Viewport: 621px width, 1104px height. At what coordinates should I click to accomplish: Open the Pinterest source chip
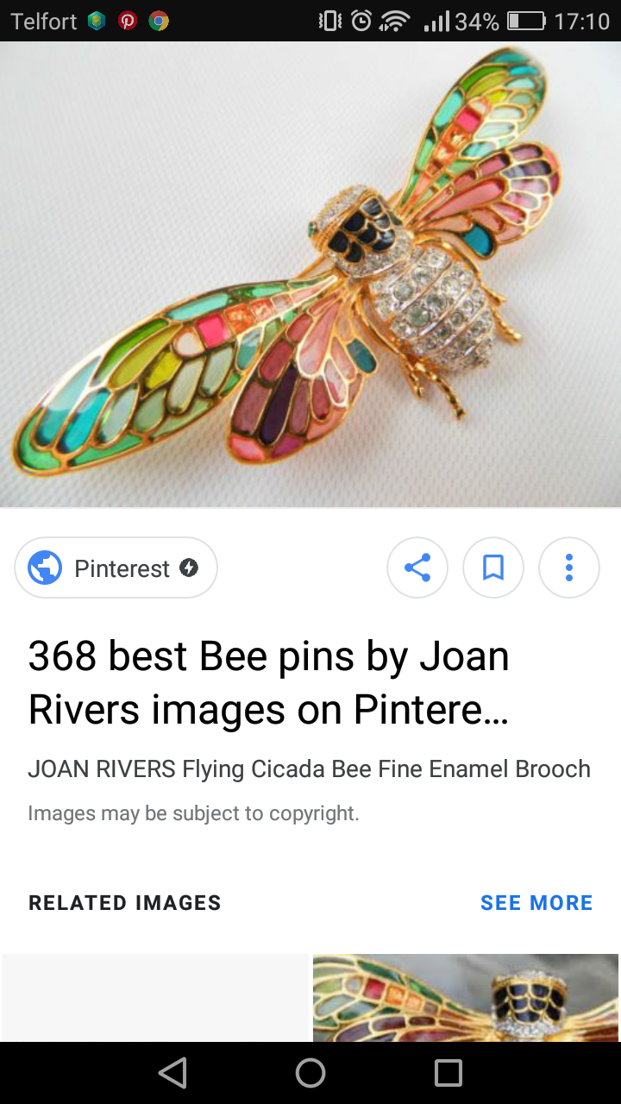116,568
